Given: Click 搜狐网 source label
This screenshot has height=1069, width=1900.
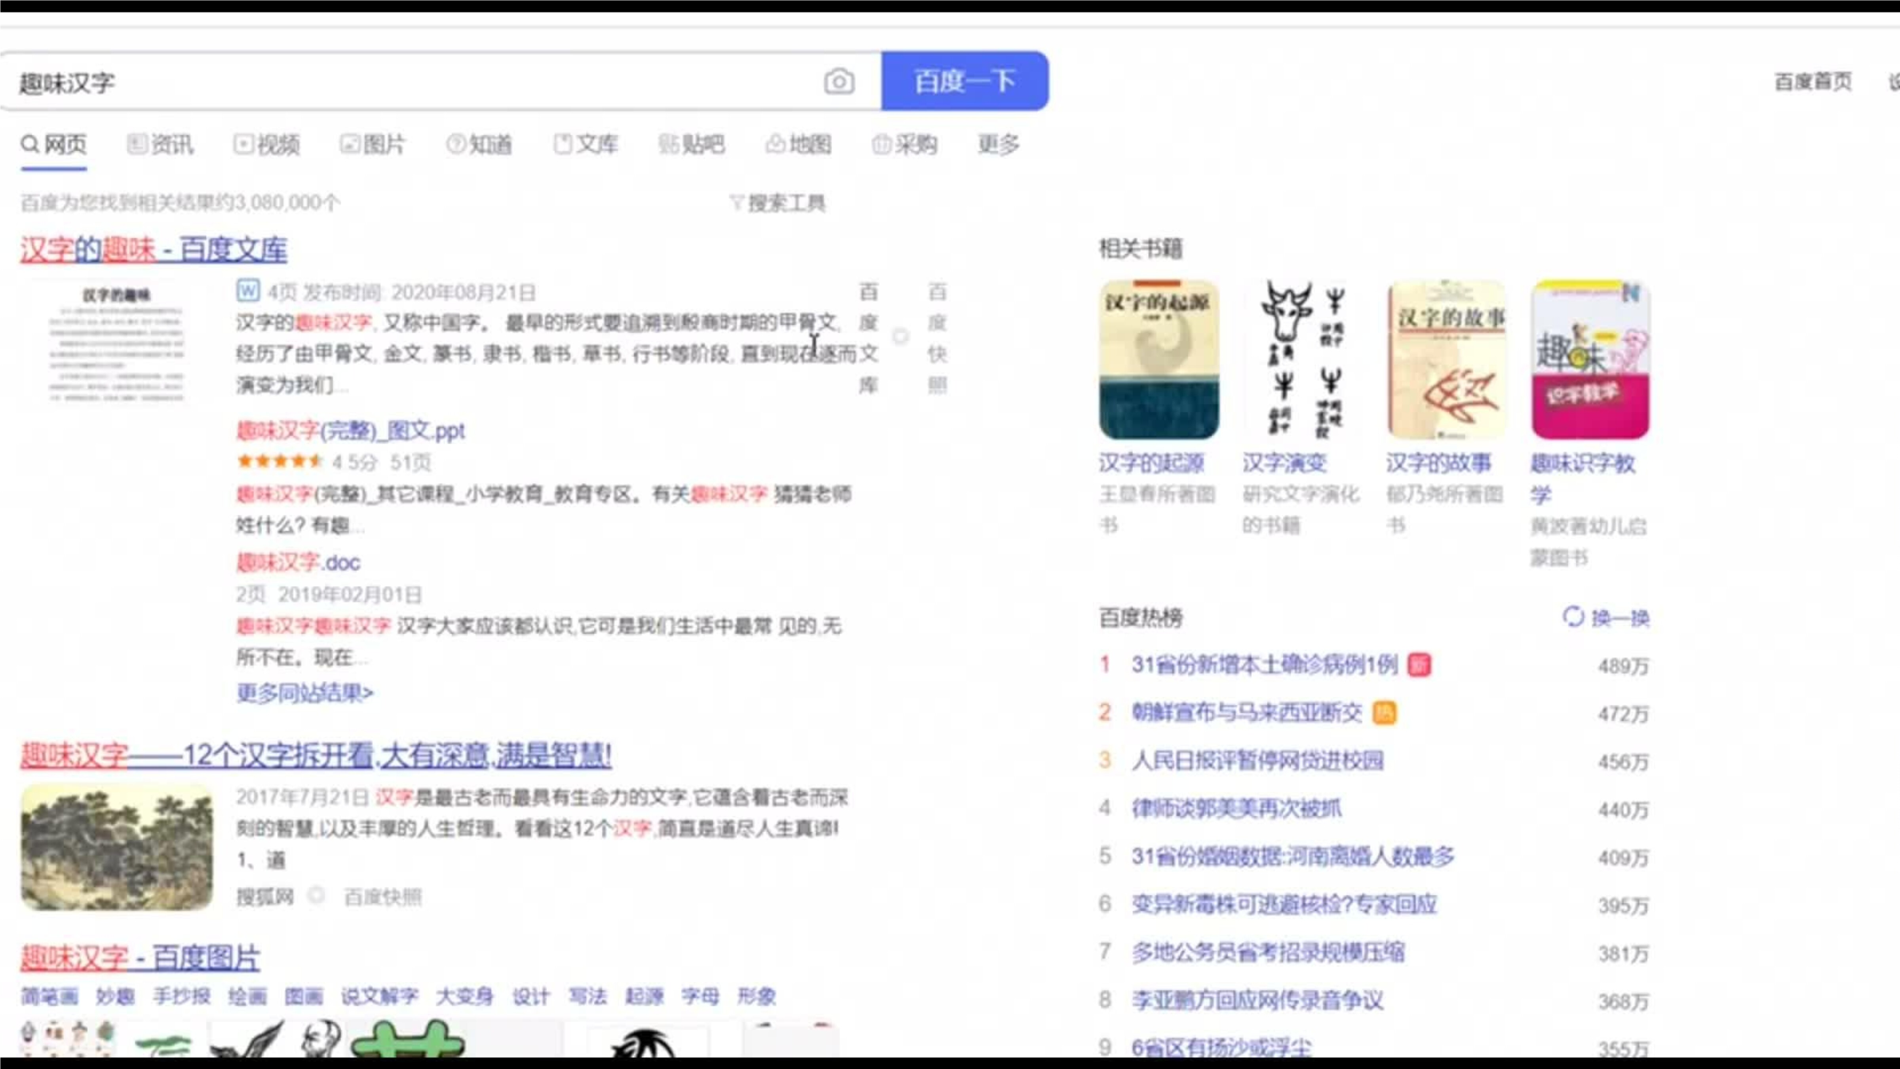Looking at the screenshot, I should (265, 897).
